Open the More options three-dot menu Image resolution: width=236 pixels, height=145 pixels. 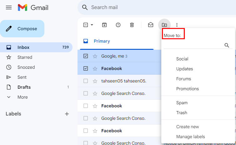177,25
